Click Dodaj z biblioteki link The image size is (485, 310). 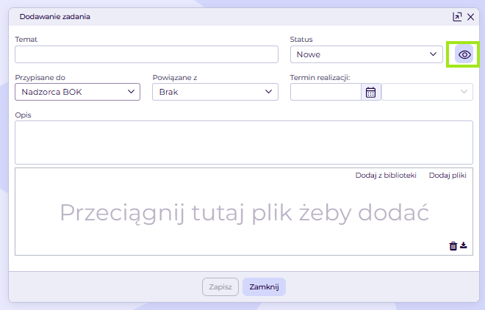coord(386,176)
